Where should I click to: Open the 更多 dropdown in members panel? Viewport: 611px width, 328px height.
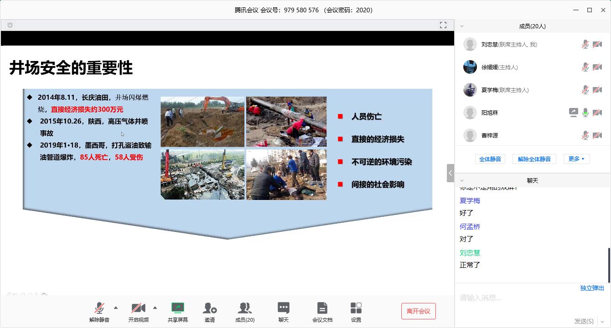pyautogui.click(x=576, y=159)
